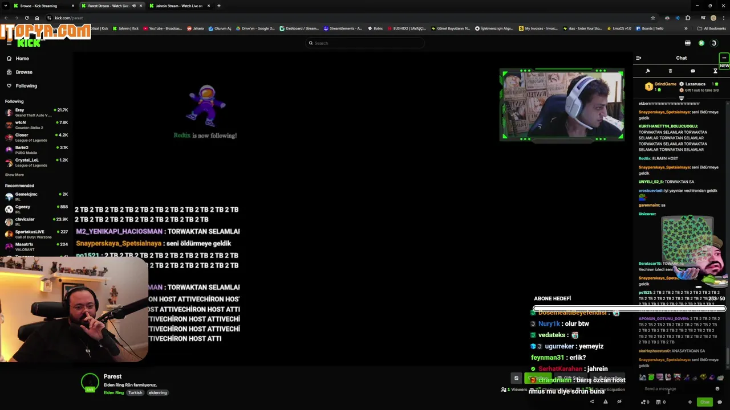The height and width of the screenshot is (410, 730).
Task: Open Boards | Trello bookmark
Action: coord(650,28)
